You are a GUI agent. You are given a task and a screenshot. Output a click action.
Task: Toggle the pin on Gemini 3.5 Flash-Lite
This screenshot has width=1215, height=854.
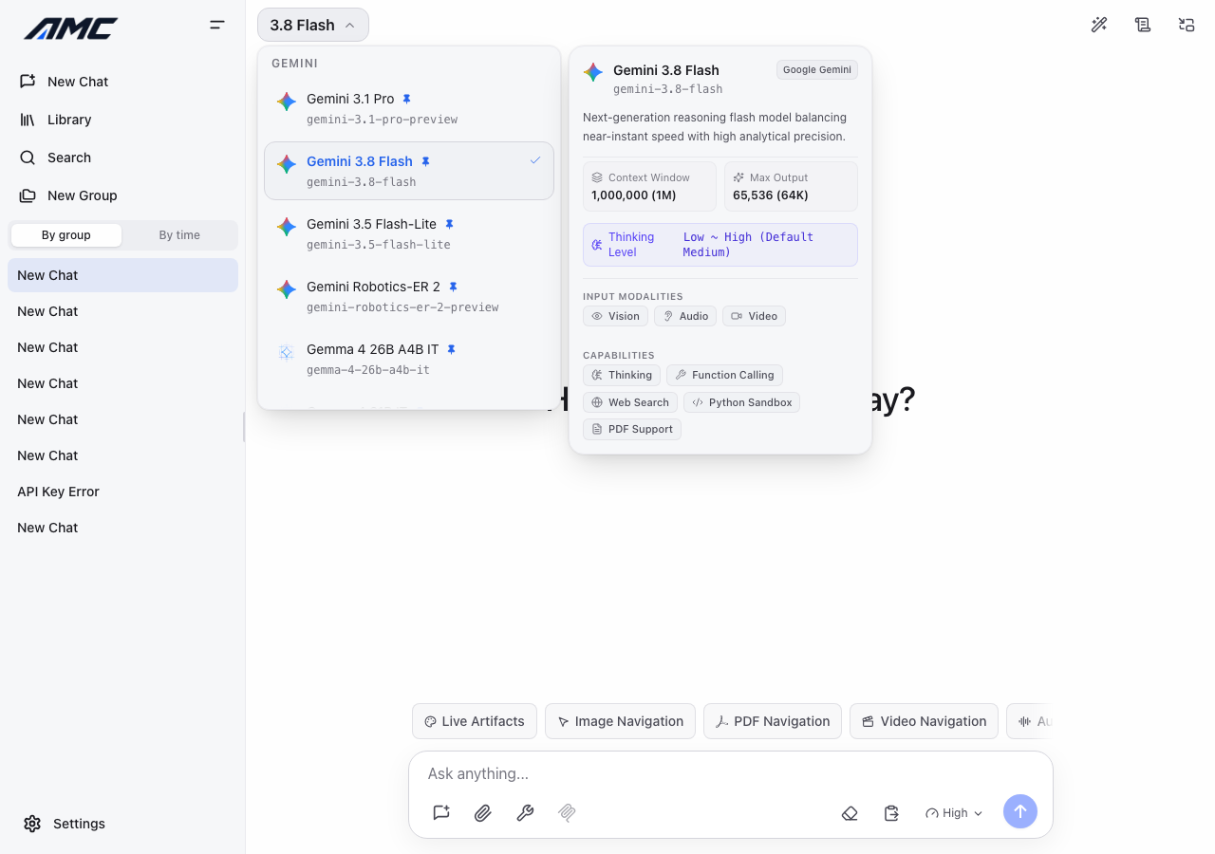(x=450, y=224)
